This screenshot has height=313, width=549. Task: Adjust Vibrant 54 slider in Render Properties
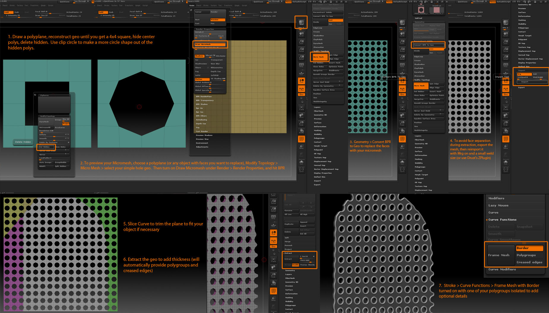(210, 56)
